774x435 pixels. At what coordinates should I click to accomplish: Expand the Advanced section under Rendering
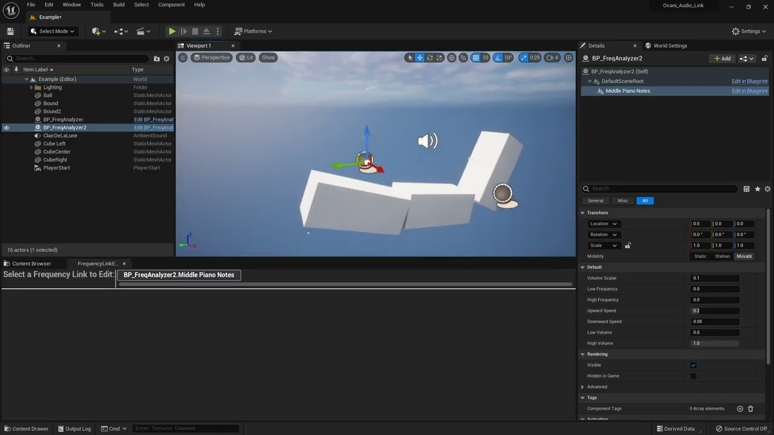582,387
